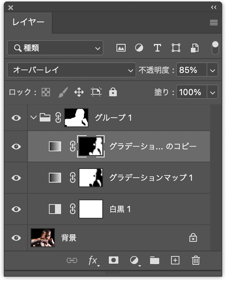226x282 pixels.
Task: Click the pixel layer filter icon
Action: tap(121, 48)
